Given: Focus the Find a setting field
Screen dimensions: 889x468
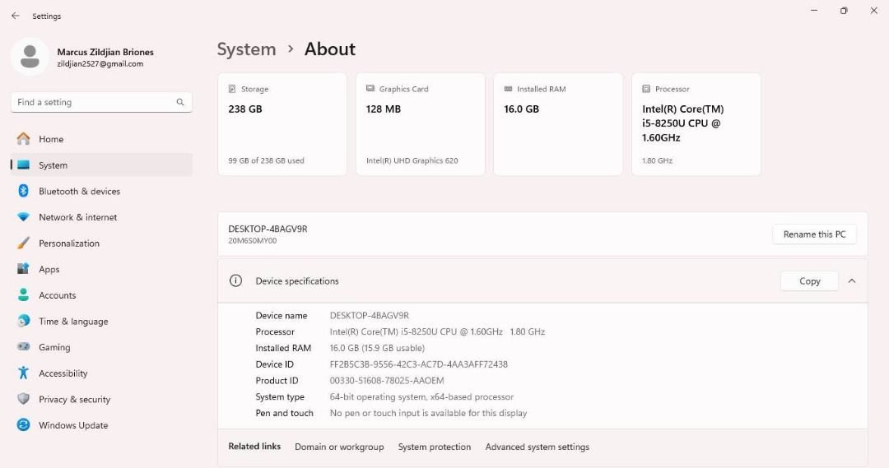Looking at the screenshot, I should (x=101, y=102).
